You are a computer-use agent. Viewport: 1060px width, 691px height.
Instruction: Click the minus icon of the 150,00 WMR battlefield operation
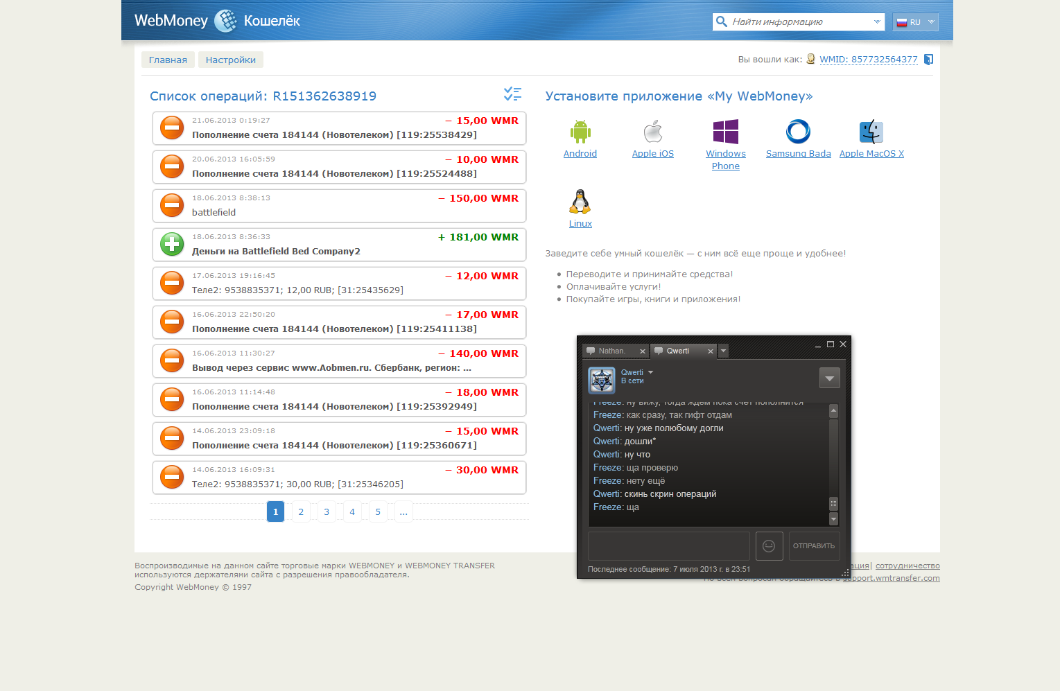click(x=172, y=205)
